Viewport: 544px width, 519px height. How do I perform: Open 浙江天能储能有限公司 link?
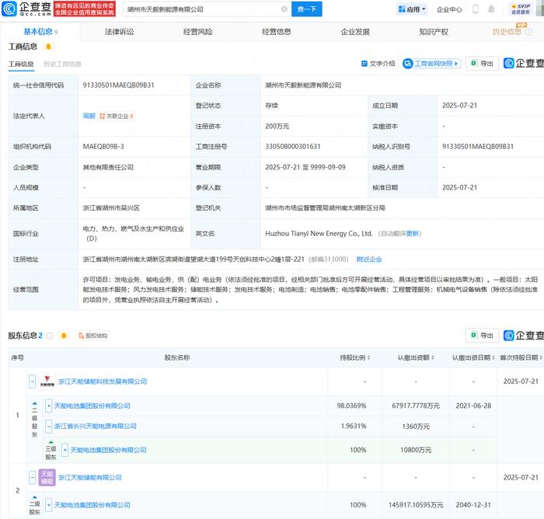[90, 477]
